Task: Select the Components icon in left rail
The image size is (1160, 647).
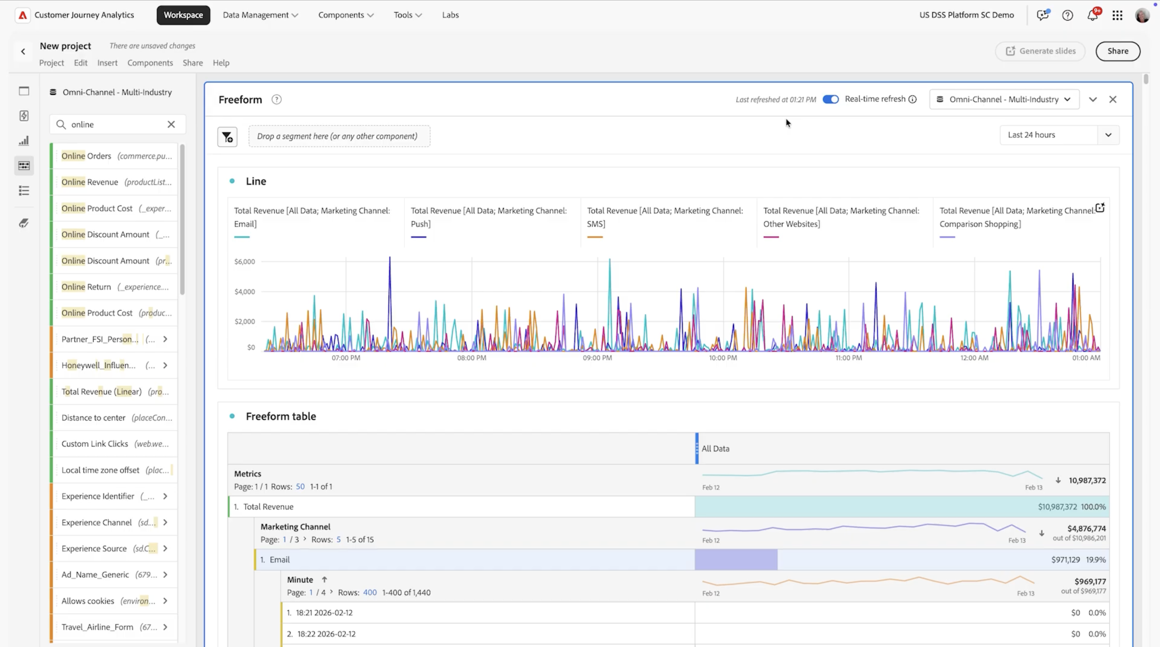Action: pyautogui.click(x=24, y=166)
